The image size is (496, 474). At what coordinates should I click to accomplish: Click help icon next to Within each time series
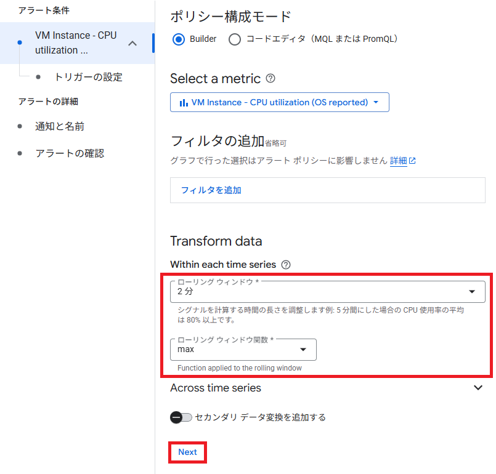click(285, 265)
